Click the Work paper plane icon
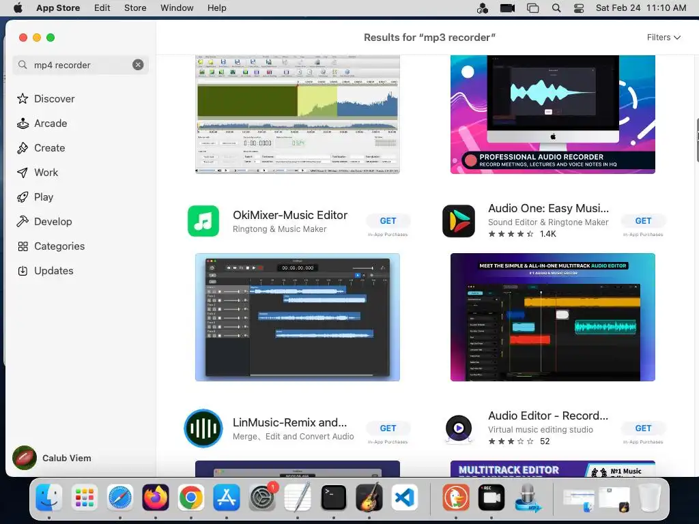The width and height of the screenshot is (699, 524). click(x=23, y=173)
